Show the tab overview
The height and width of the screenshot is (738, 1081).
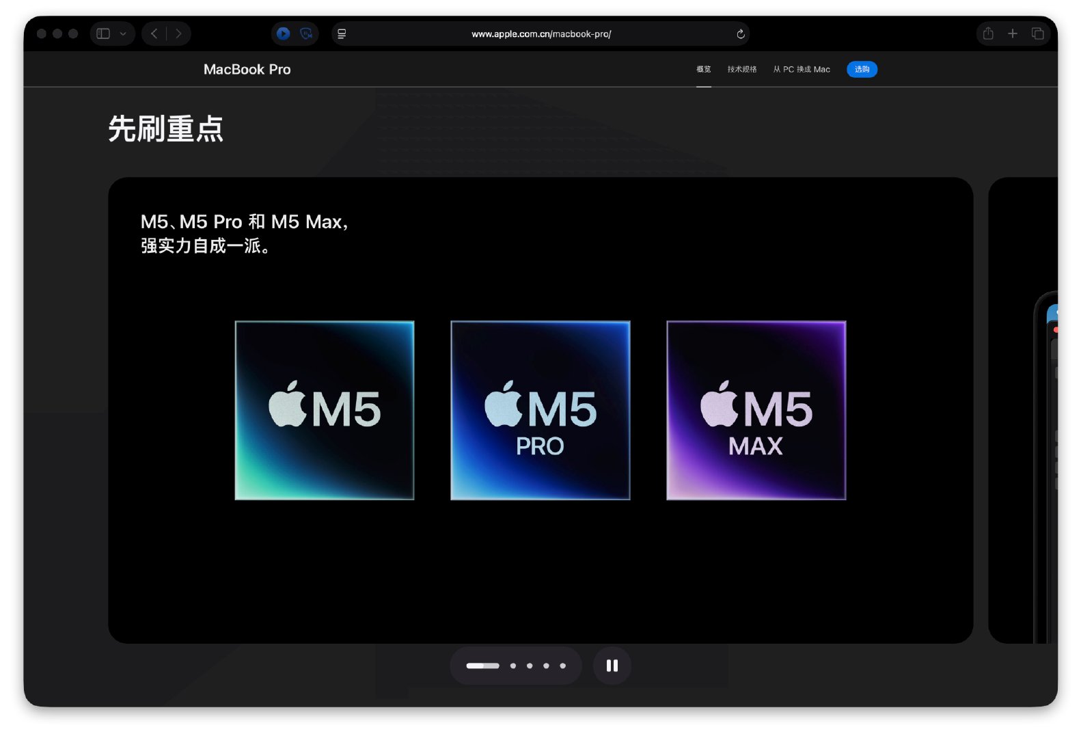1037,33
